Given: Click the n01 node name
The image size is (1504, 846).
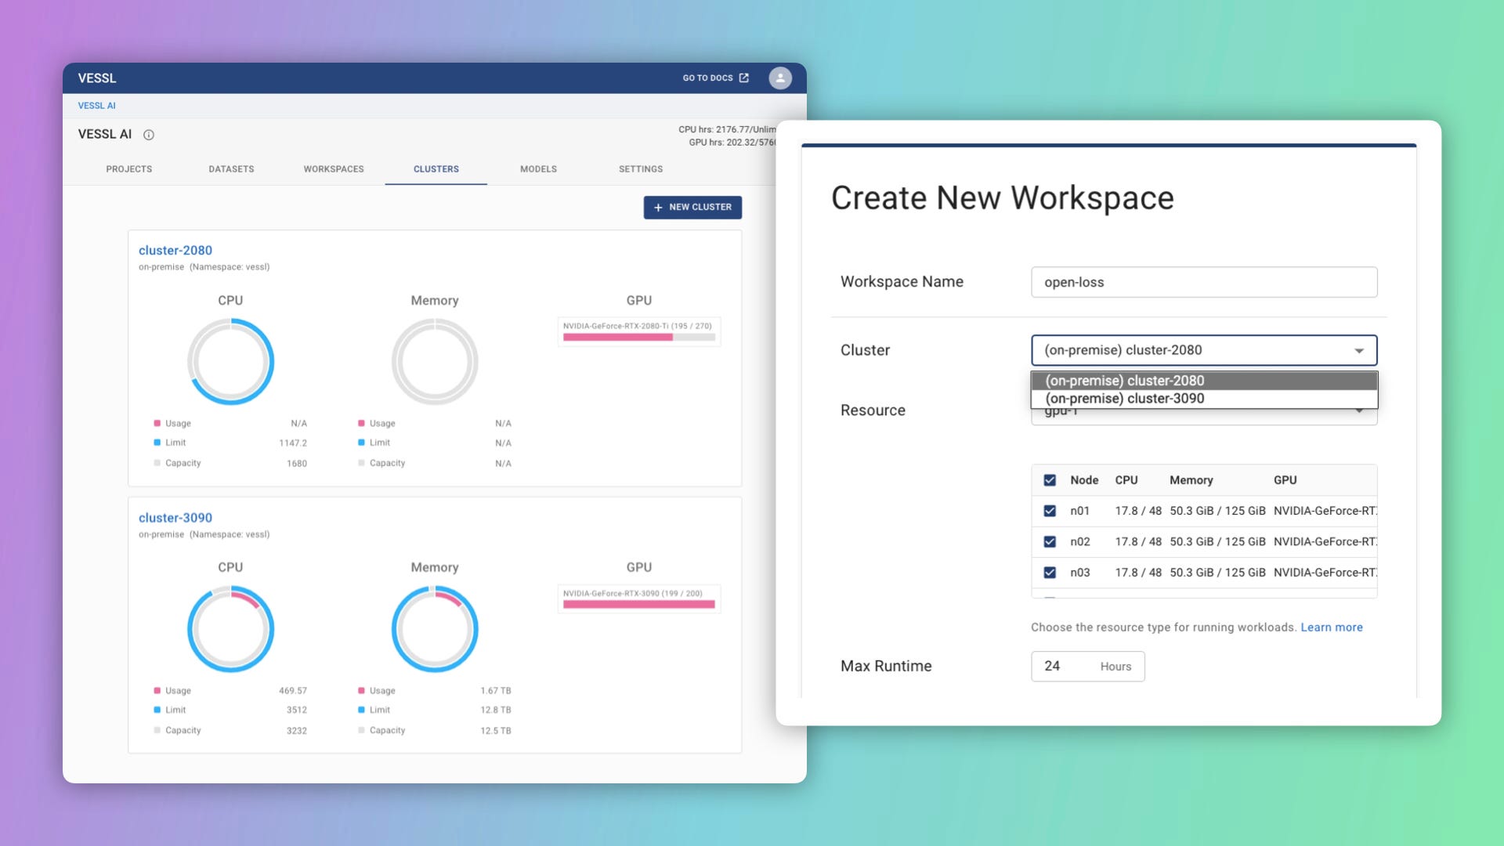Looking at the screenshot, I should 1079,511.
